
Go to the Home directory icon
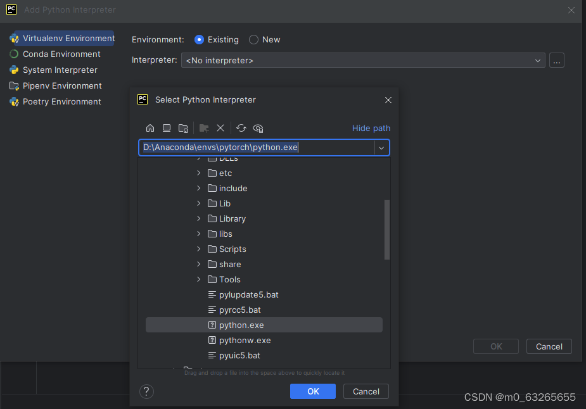[150, 128]
